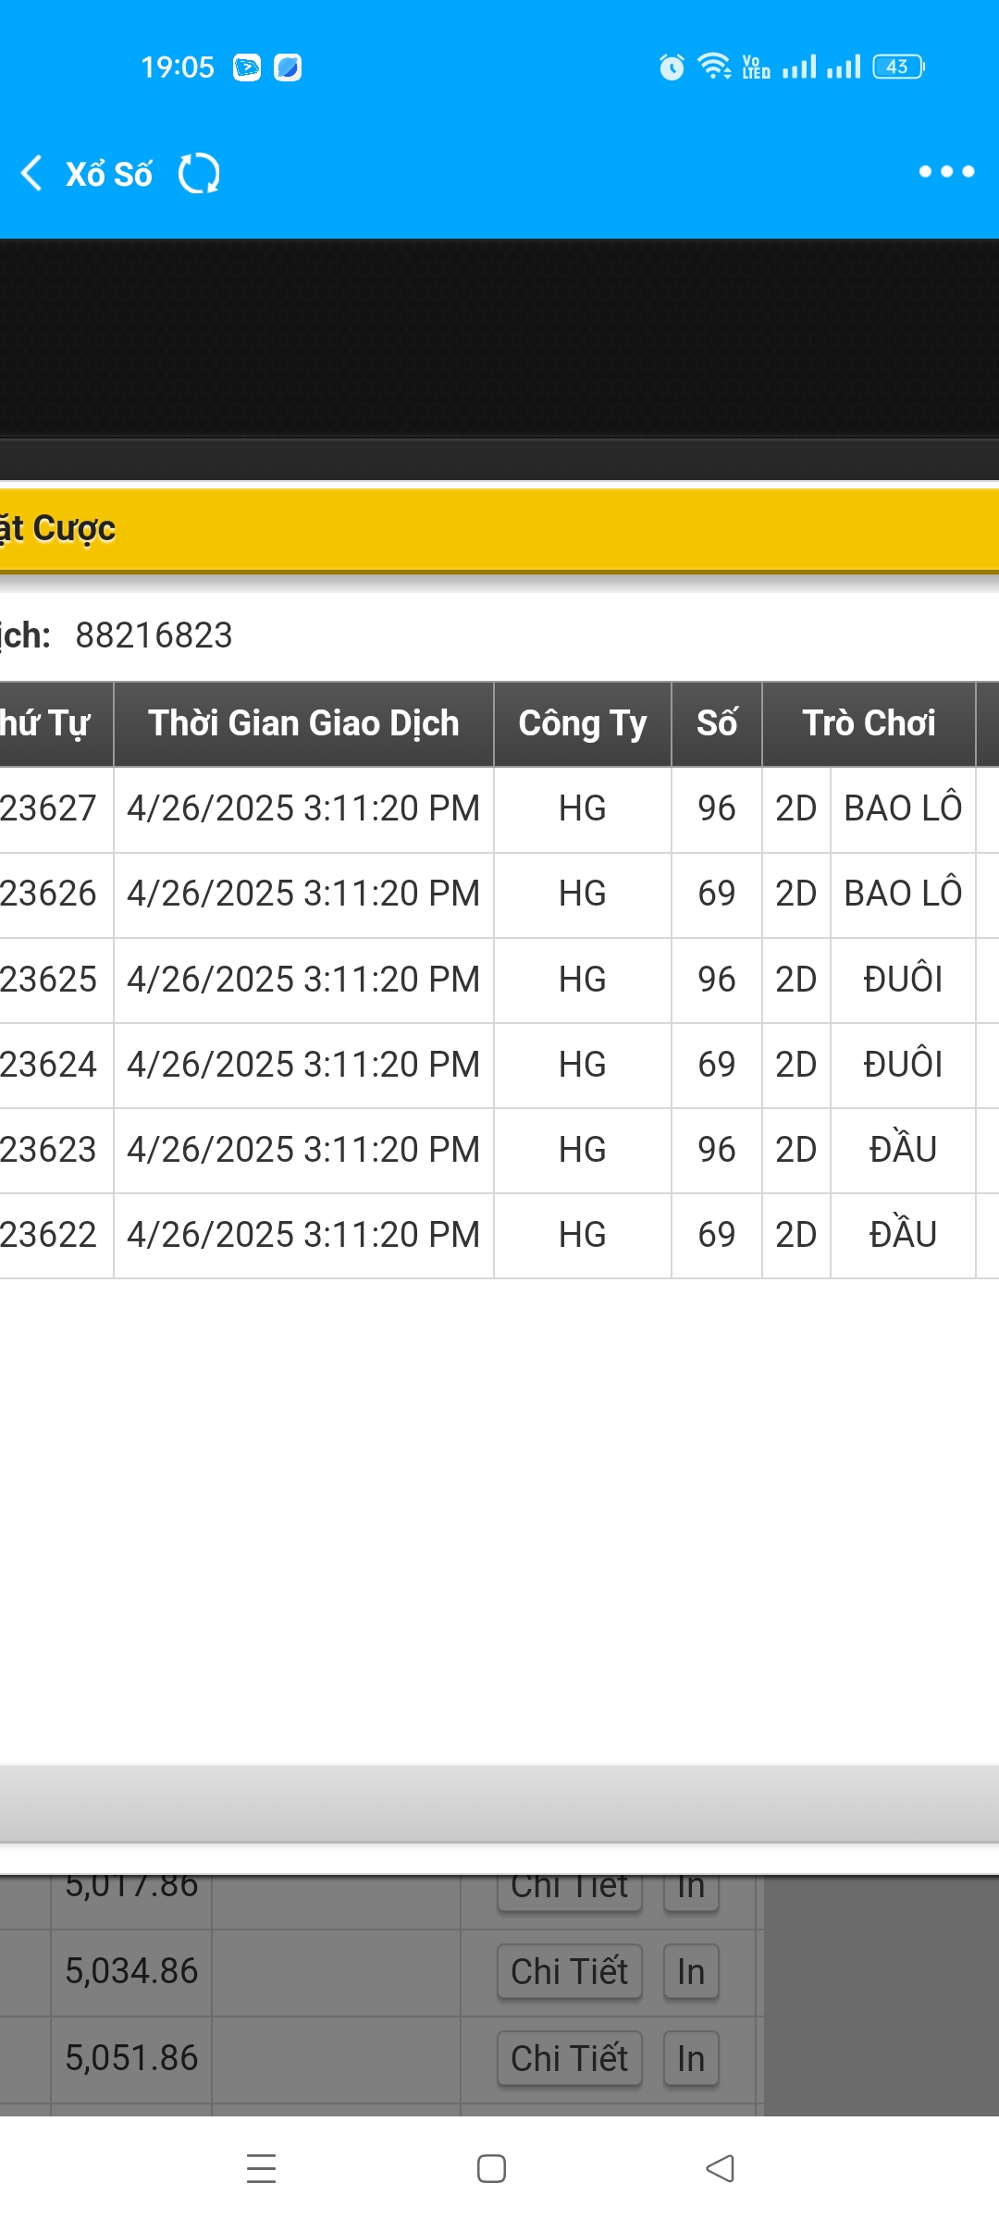This screenshot has width=999, height=2220.
Task: Click In button for 5,034.86 row
Action: (x=691, y=1971)
